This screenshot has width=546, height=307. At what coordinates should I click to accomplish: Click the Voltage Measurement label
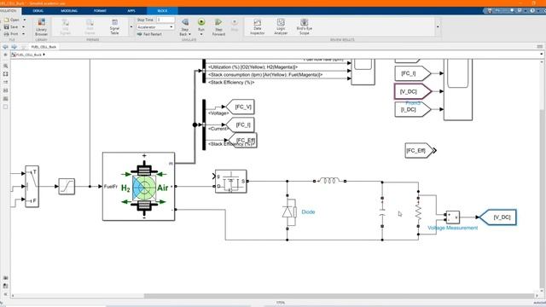tap(453, 228)
